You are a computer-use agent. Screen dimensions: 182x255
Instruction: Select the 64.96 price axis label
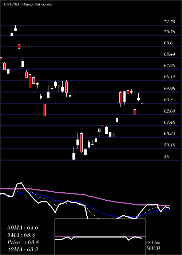(x=170, y=89)
